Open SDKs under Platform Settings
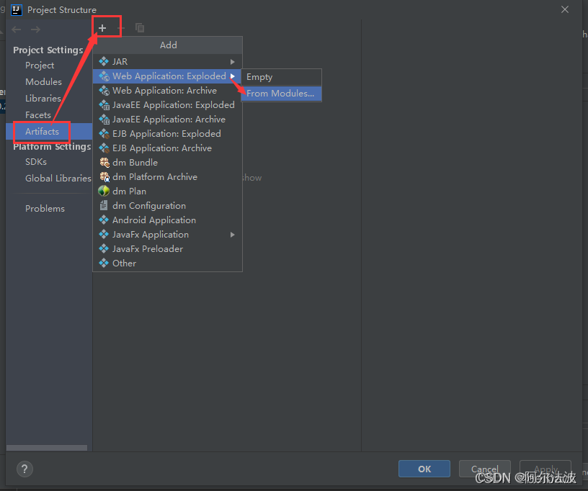Viewport: 588px width, 491px height. [36, 162]
